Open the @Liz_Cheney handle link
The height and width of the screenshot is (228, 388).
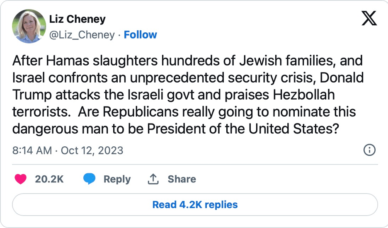(x=82, y=35)
